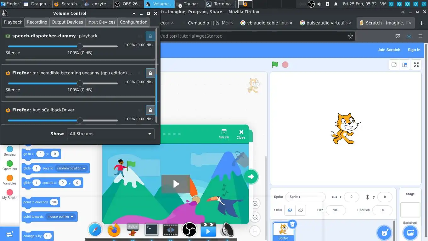
Task: Bookmark this page with the star
Action: click(x=351, y=36)
